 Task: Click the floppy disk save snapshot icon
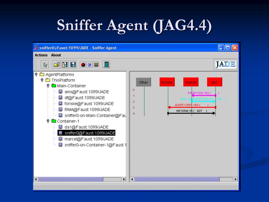tap(73, 65)
